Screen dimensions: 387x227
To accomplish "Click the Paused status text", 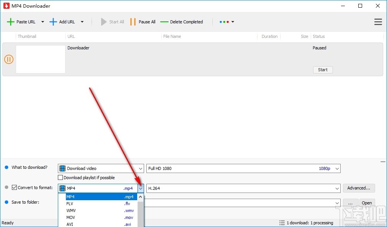I will (320, 48).
